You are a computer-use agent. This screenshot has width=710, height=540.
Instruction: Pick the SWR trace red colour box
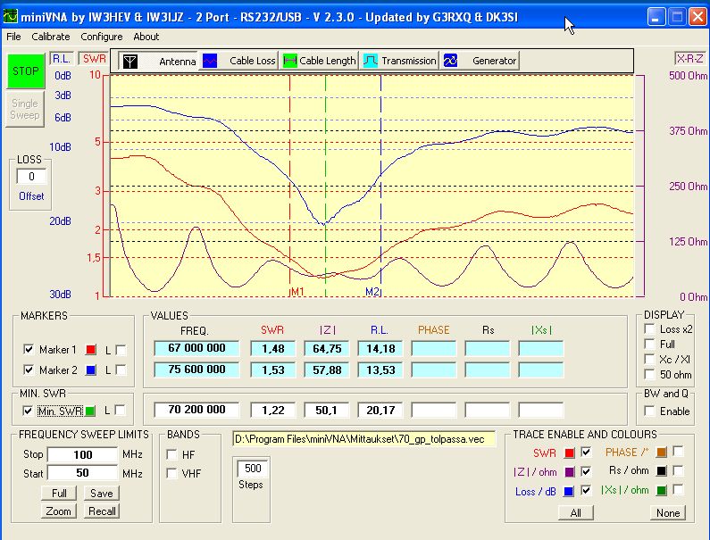pyautogui.click(x=569, y=453)
